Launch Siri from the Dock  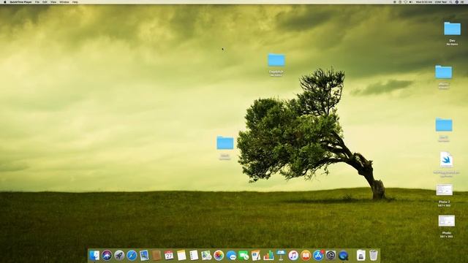point(107,256)
